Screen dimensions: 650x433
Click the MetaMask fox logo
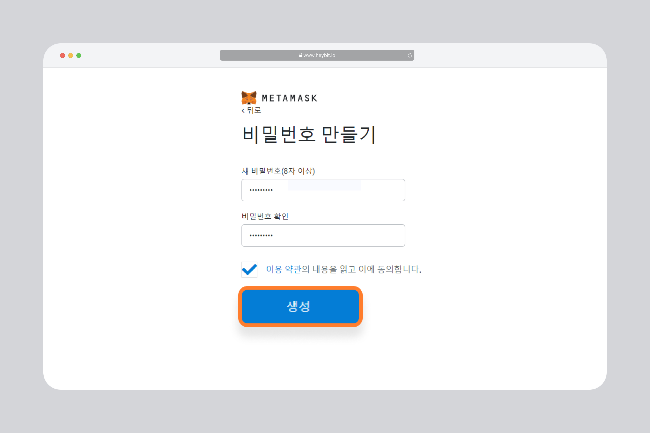tap(249, 98)
